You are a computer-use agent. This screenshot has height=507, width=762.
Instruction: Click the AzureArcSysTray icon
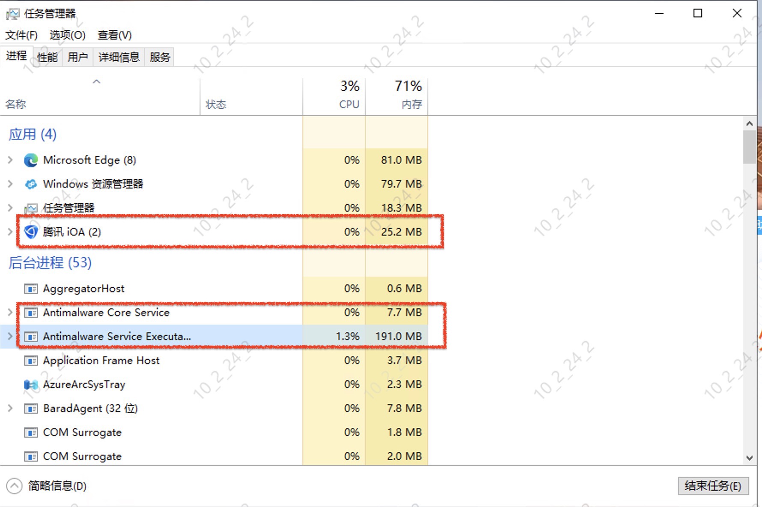31,385
